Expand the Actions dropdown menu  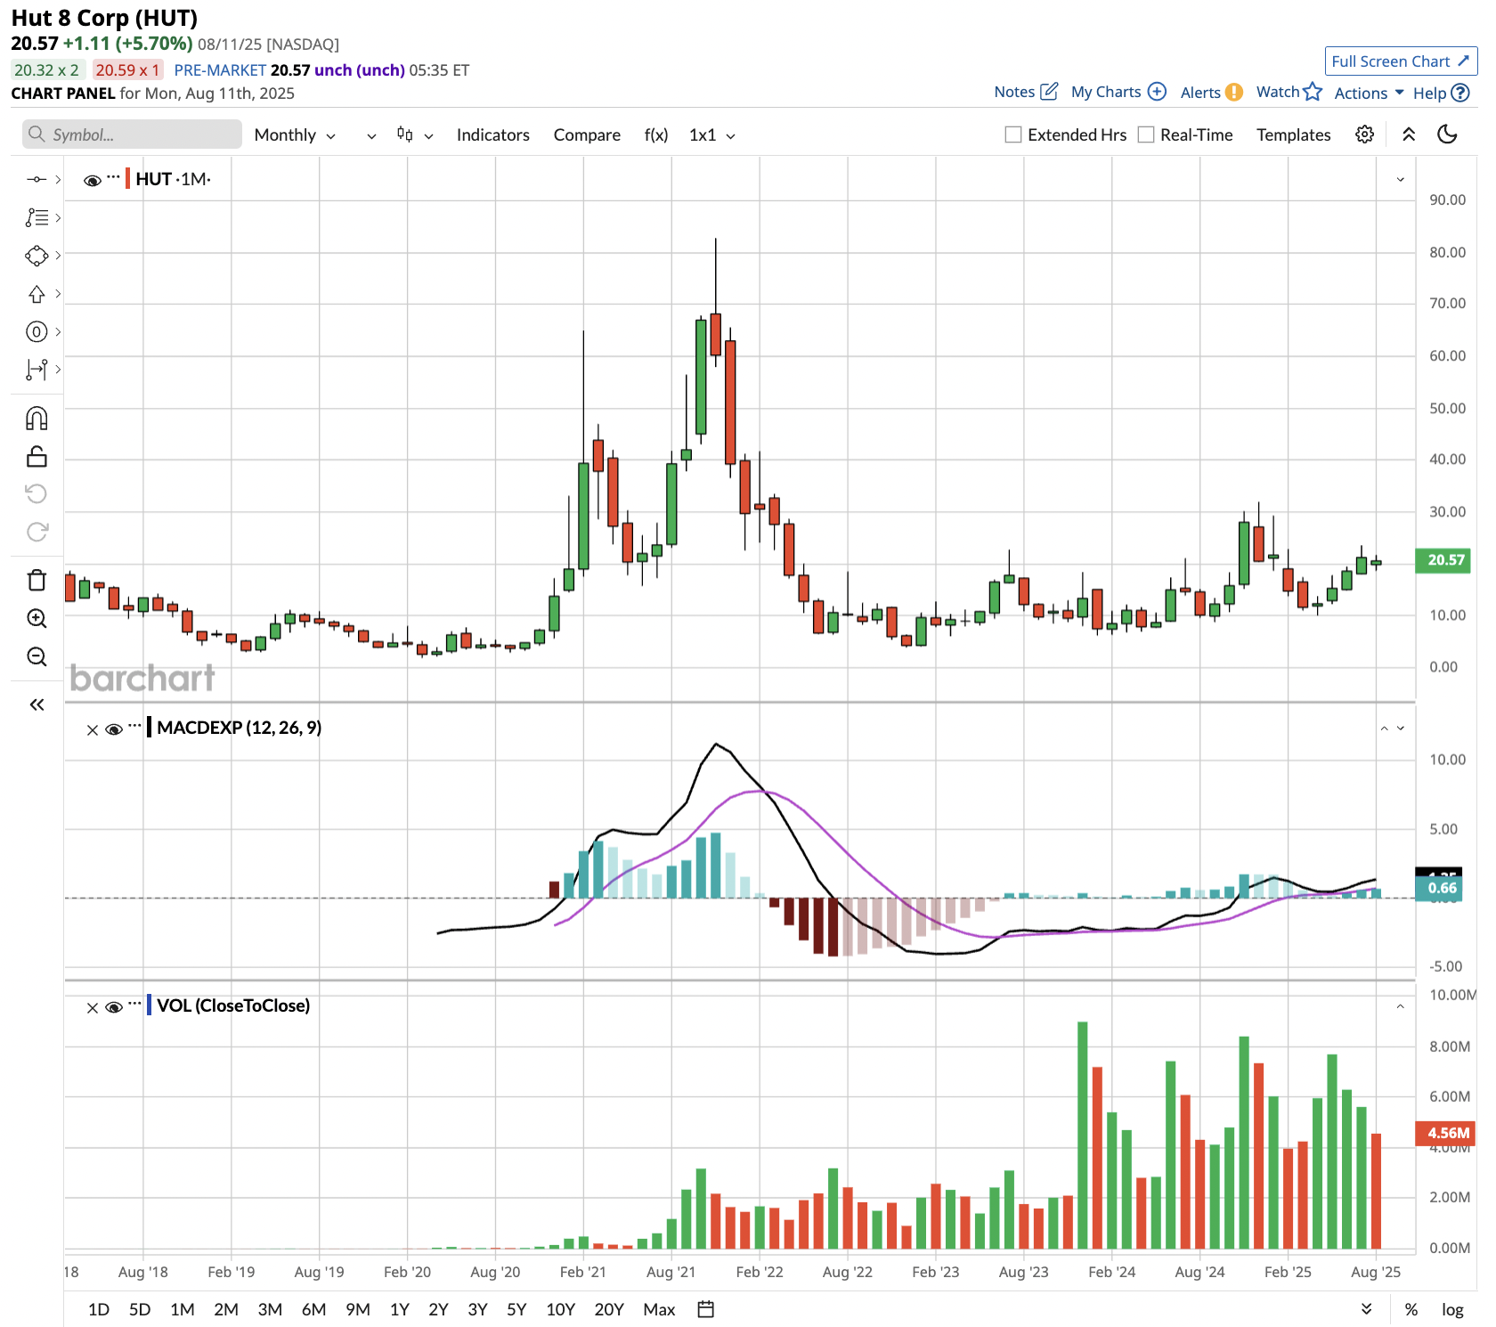click(1369, 93)
